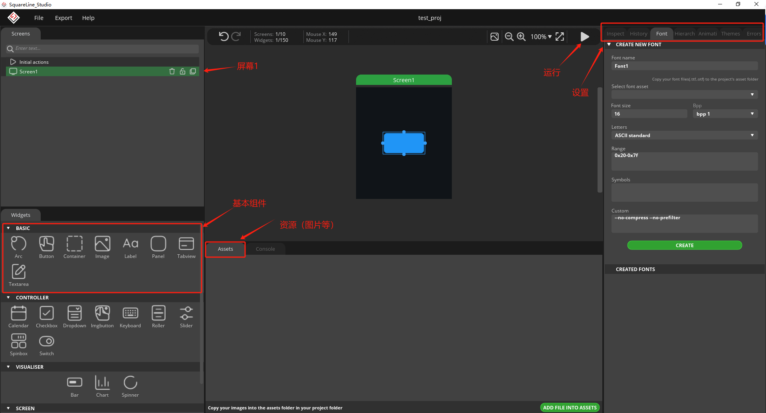
Task: Click ADD FILE INTO ASSETS button
Action: 570,407
